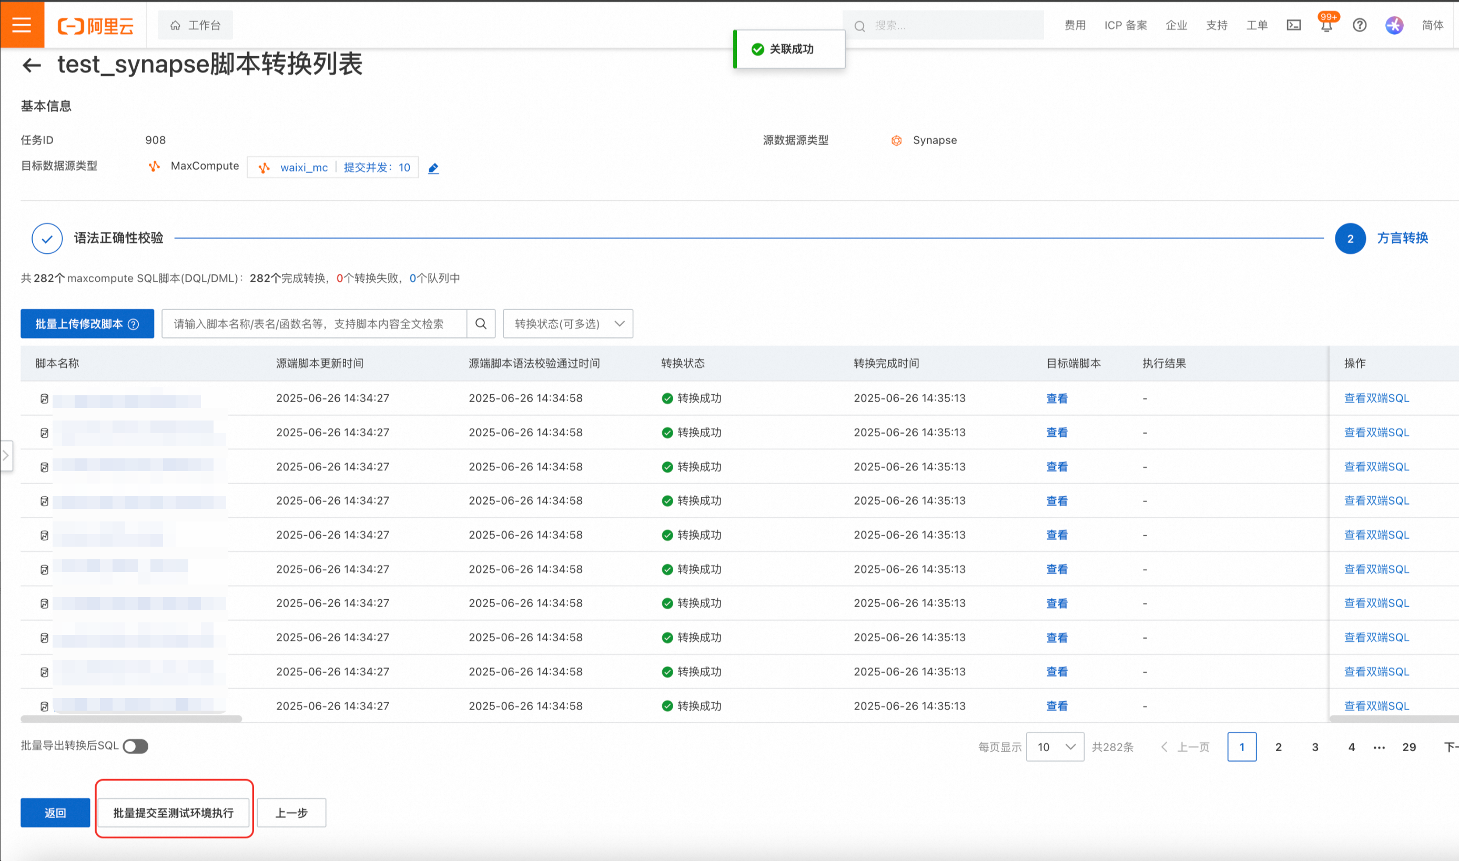
Task: Open the help question mark icon in the header
Action: 1360,25
